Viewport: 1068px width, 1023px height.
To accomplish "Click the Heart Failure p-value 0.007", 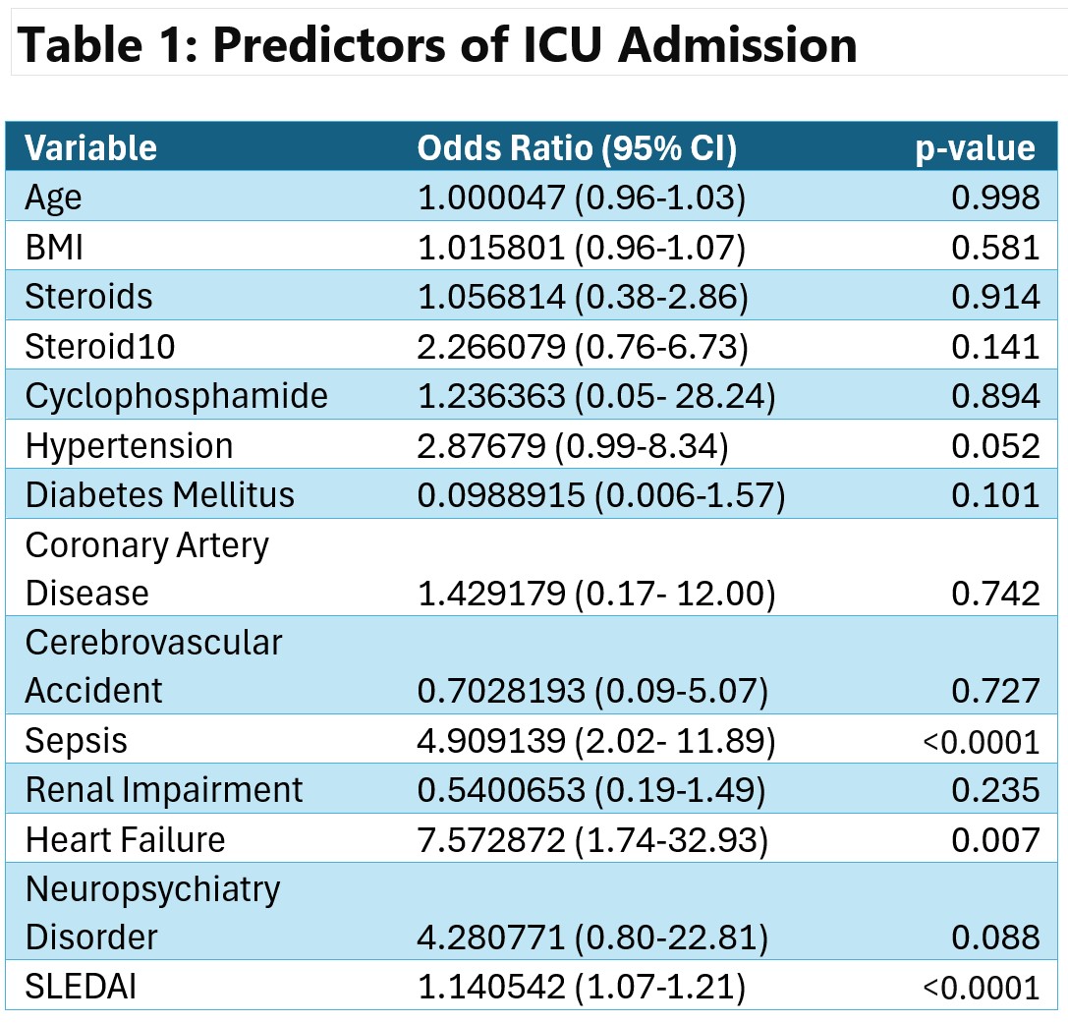I will click(x=995, y=839).
